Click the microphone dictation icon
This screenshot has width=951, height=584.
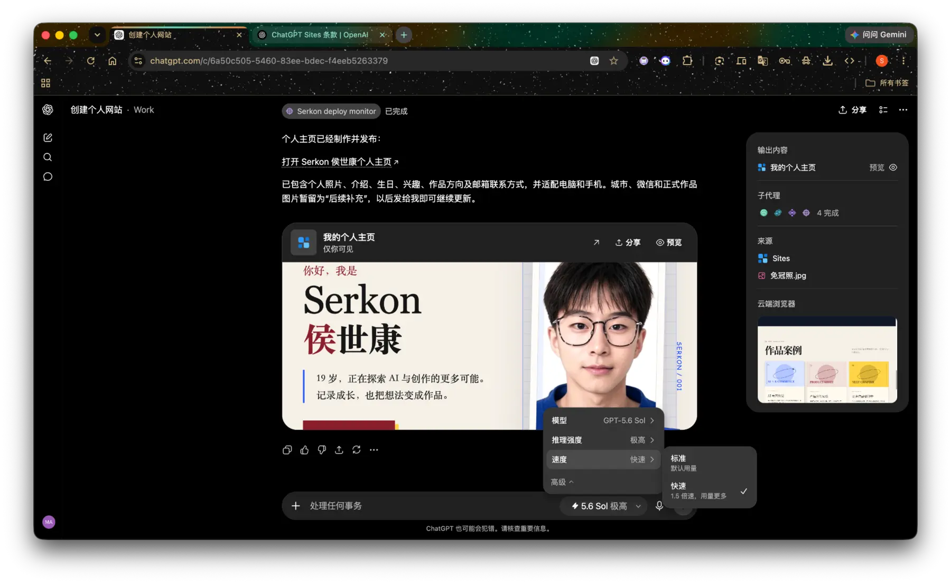(x=659, y=506)
